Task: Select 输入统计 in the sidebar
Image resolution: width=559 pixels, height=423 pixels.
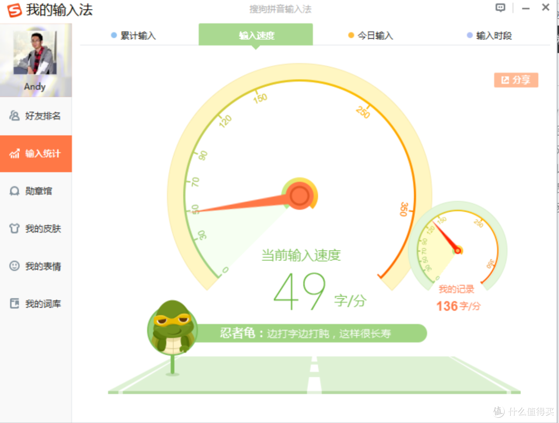Action: [36, 154]
